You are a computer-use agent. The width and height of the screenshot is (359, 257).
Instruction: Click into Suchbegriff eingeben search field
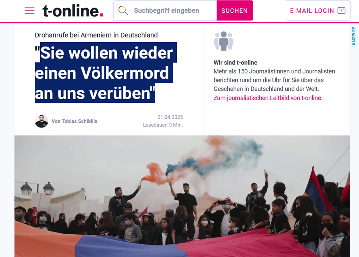[165, 10]
